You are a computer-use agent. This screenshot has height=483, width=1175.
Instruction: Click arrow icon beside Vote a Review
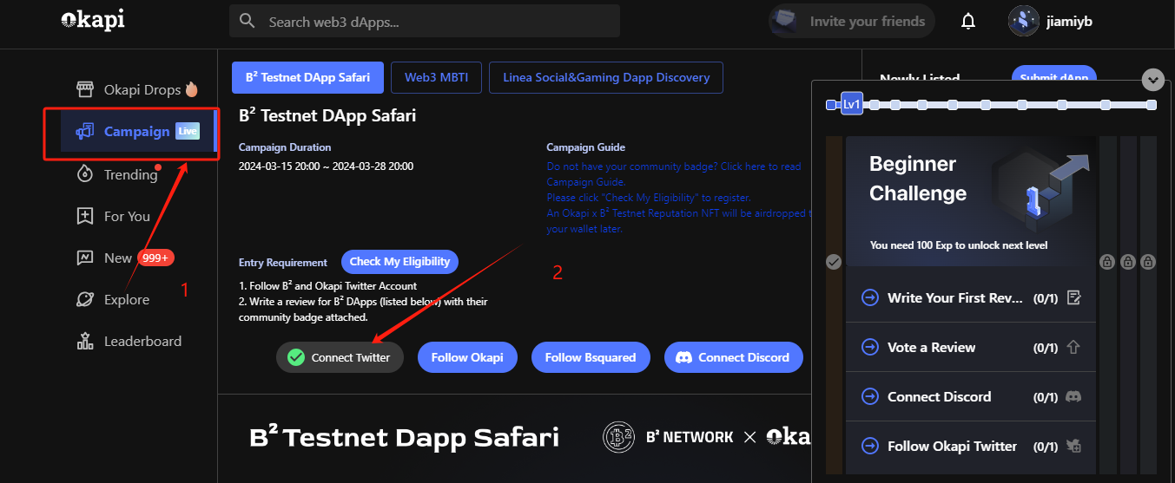pos(869,347)
